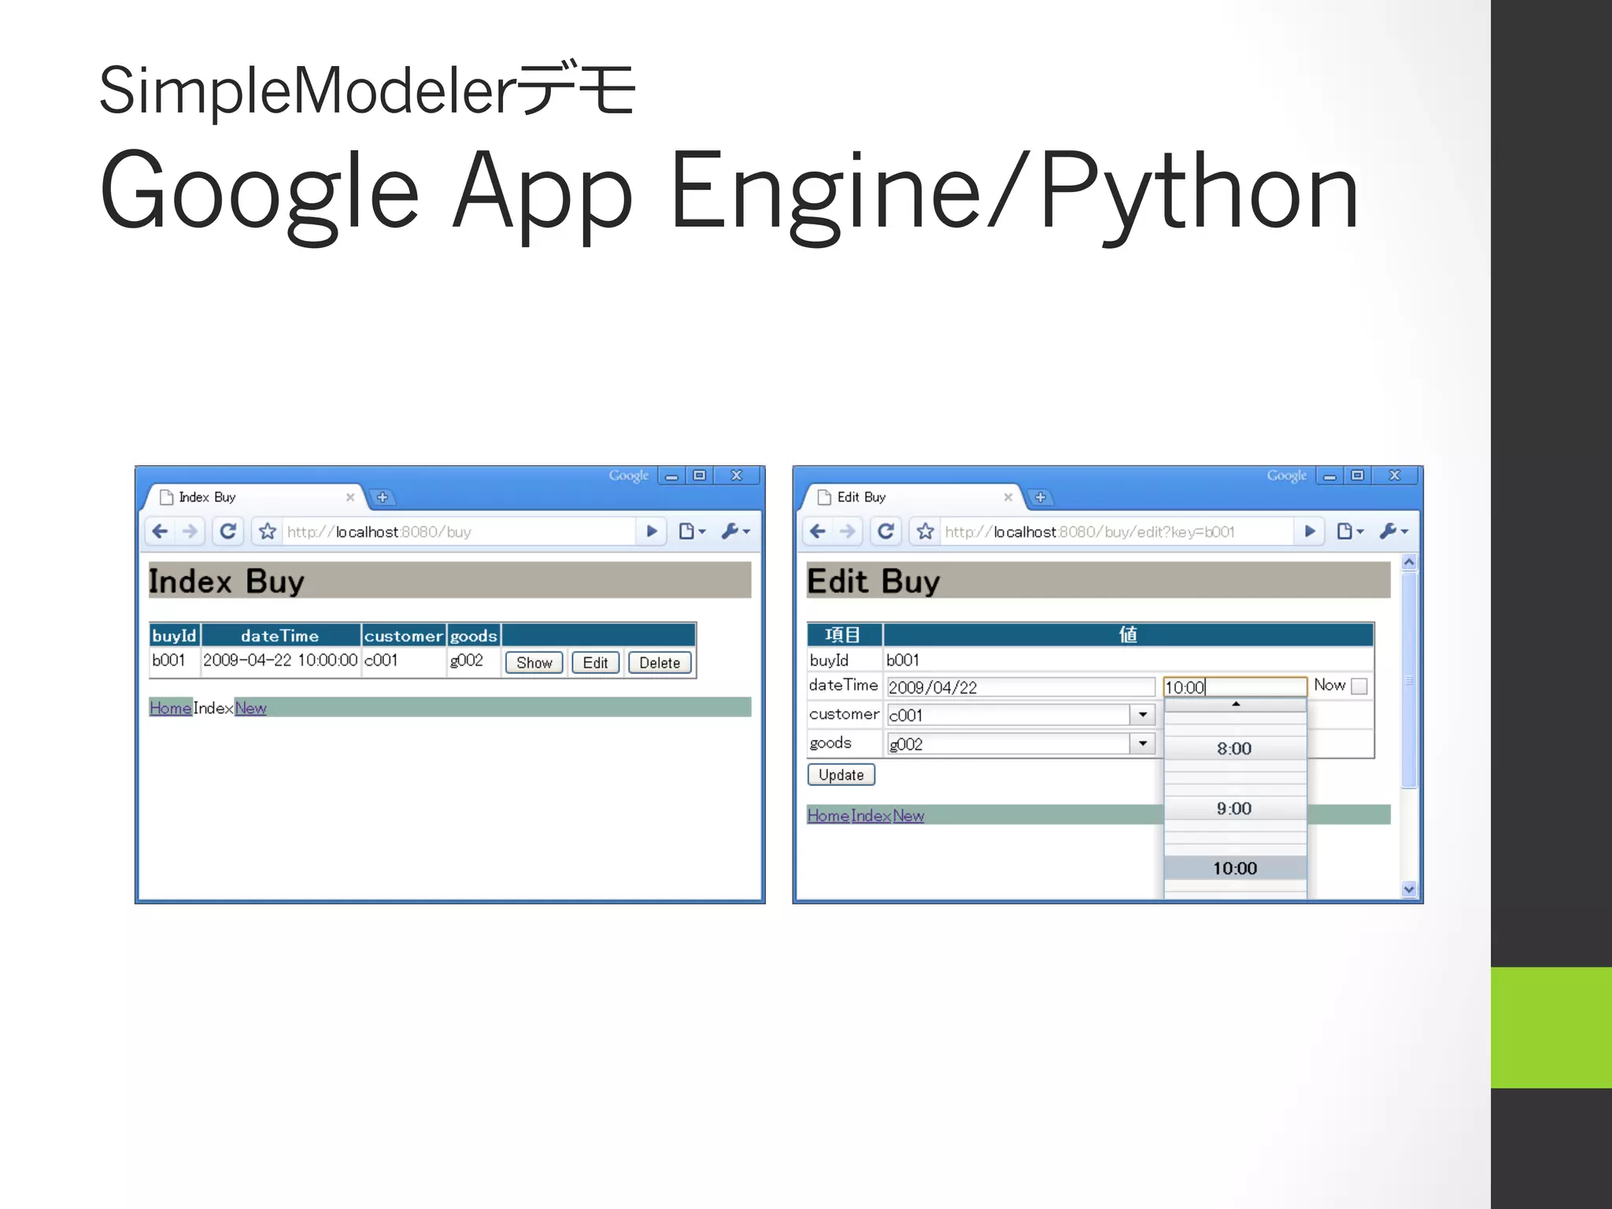The image size is (1612, 1209).
Task: Click goods column header in Index Buy
Action: click(473, 635)
